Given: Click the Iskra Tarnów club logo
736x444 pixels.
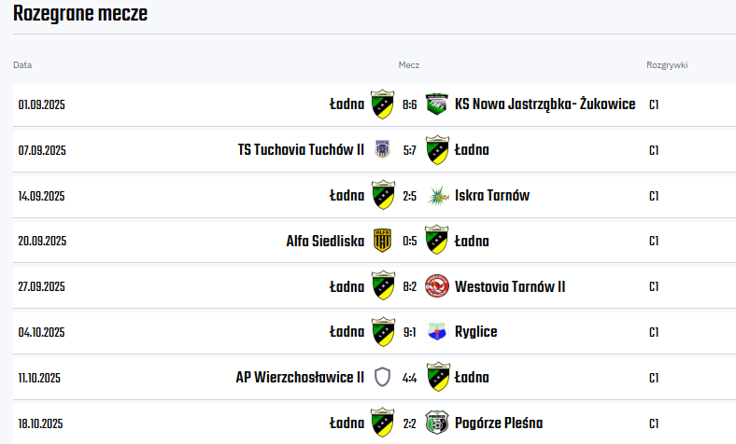Looking at the screenshot, I should pyautogui.click(x=437, y=196).
